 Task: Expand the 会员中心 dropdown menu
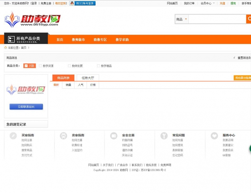pos(208,3)
